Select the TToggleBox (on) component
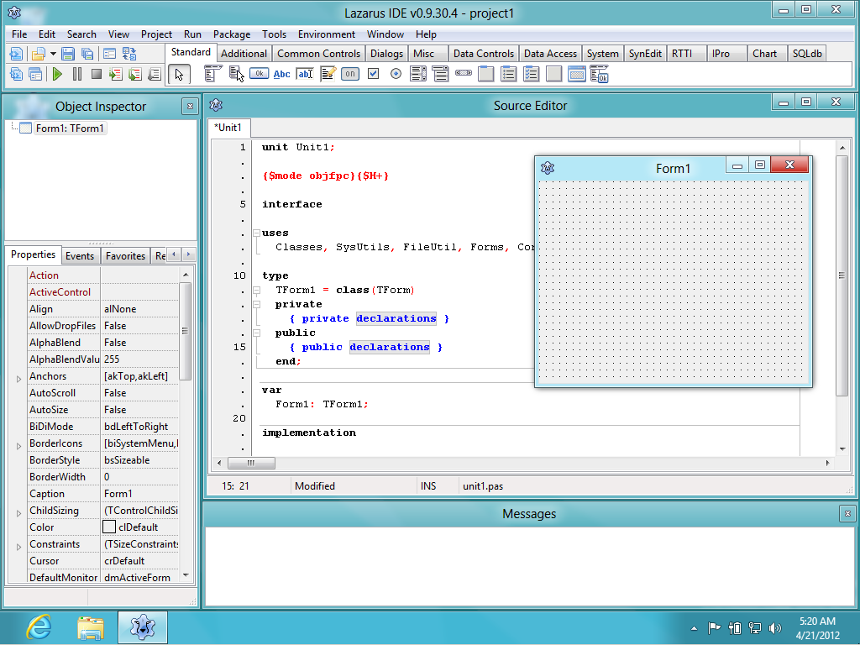860x645 pixels. click(350, 74)
